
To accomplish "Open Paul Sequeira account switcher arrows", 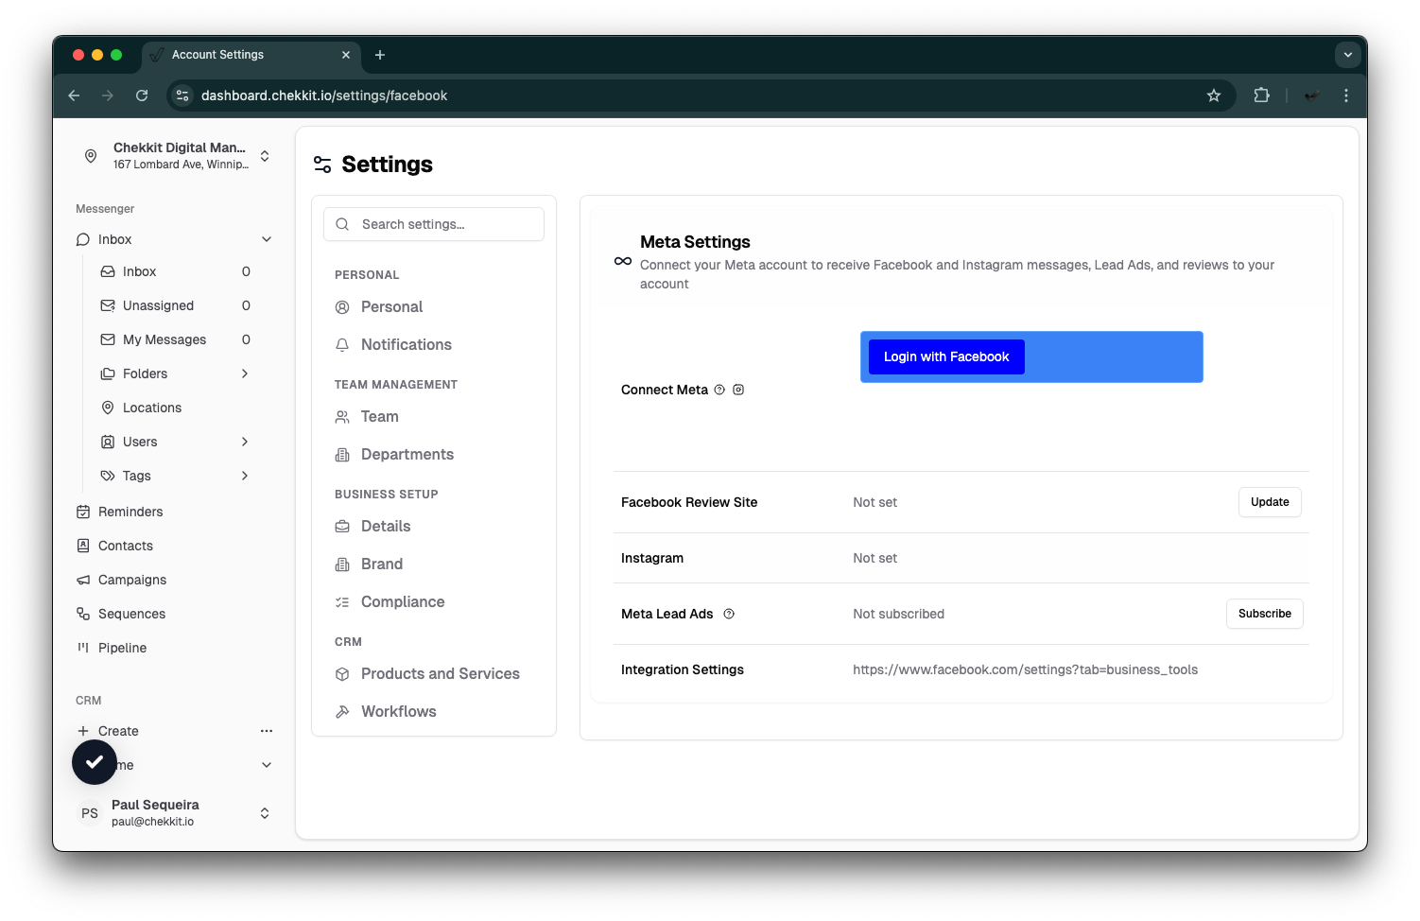I will pos(265,813).
